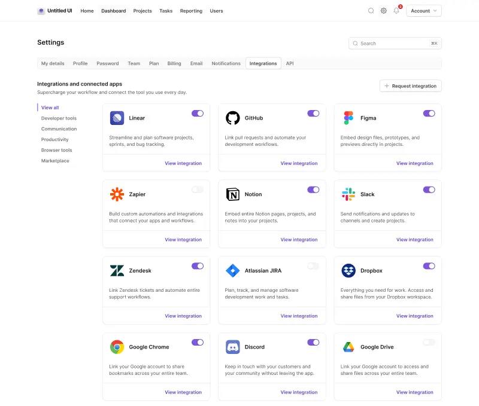View integration link for Discord
Screen dimensions: 479x406
[x=299, y=392]
